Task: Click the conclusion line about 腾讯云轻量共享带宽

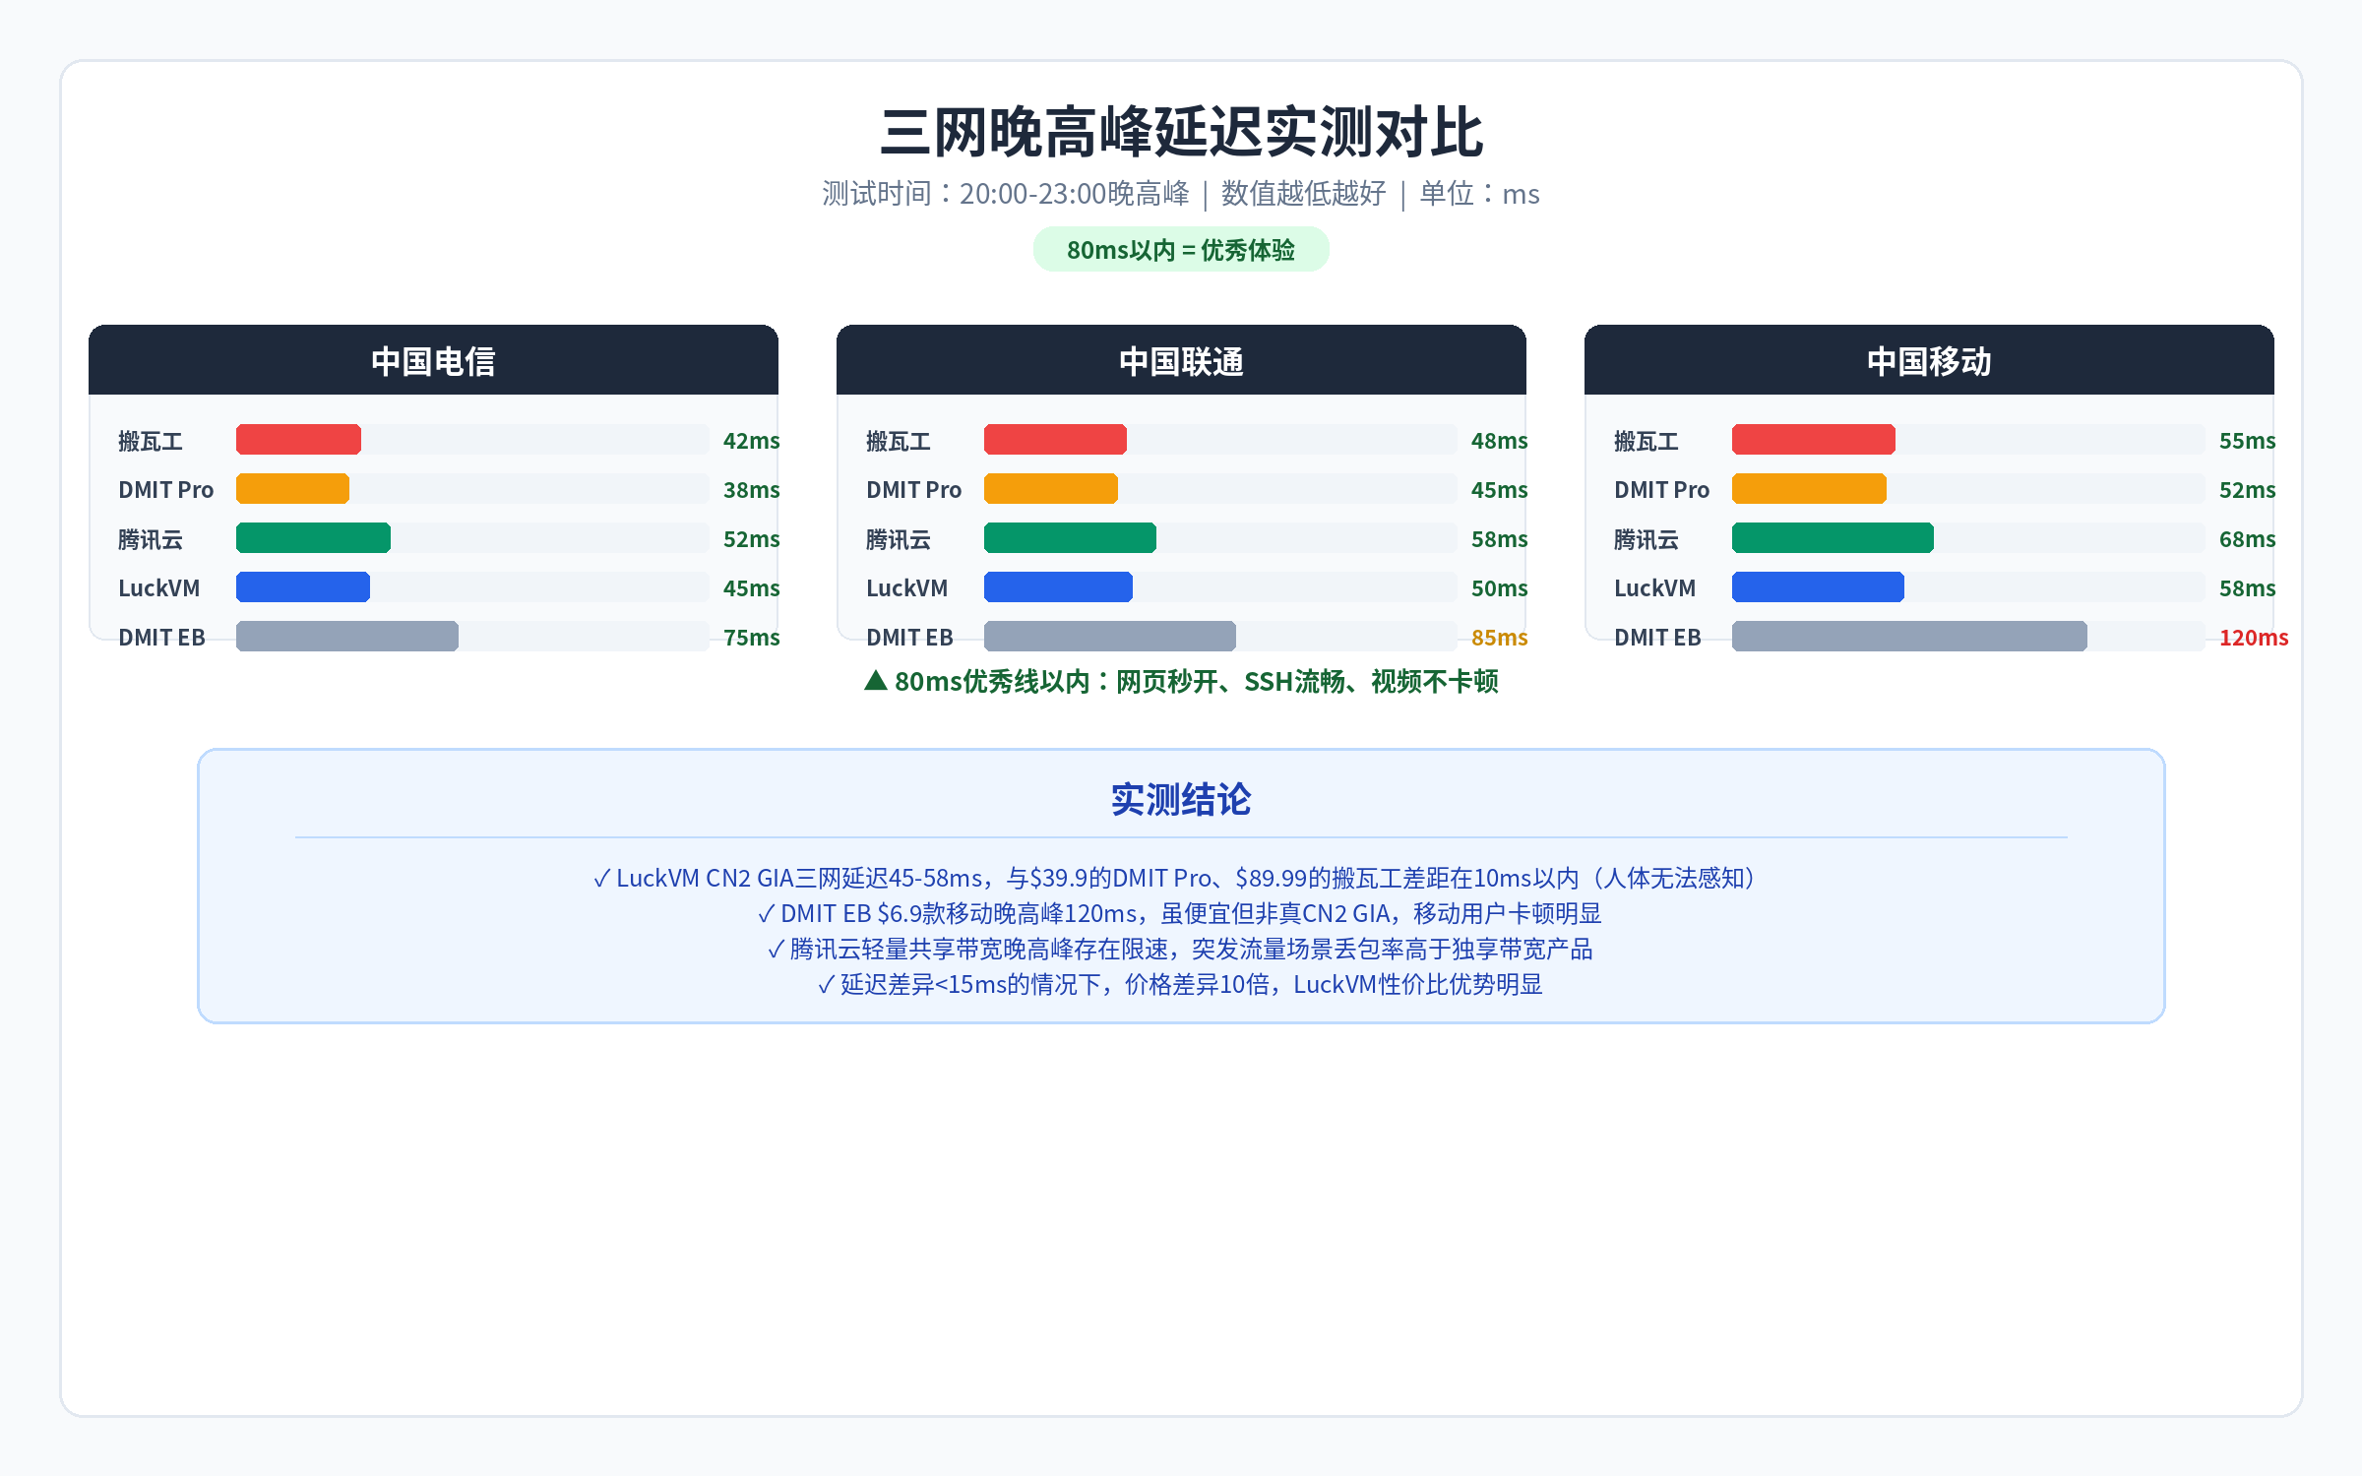Action: click(x=1181, y=949)
